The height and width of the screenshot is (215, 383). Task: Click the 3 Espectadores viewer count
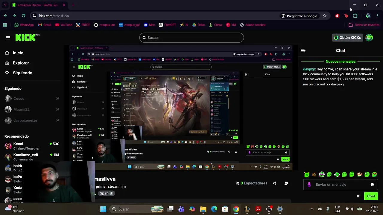click(x=252, y=183)
